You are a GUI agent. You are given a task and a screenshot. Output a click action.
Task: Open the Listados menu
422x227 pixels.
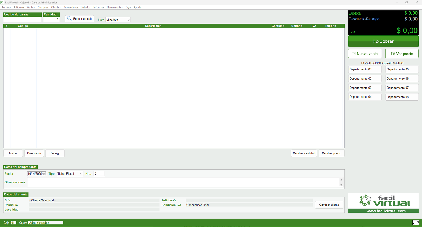tap(86, 7)
